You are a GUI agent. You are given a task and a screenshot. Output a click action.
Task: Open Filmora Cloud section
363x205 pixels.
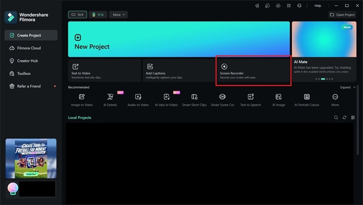pyautogui.click(x=31, y=48)
